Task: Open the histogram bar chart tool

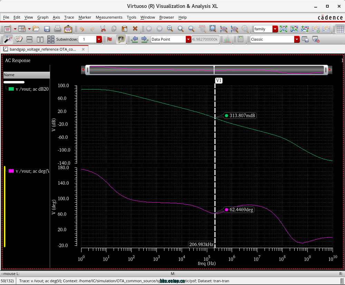Action: tap(227, 39)
